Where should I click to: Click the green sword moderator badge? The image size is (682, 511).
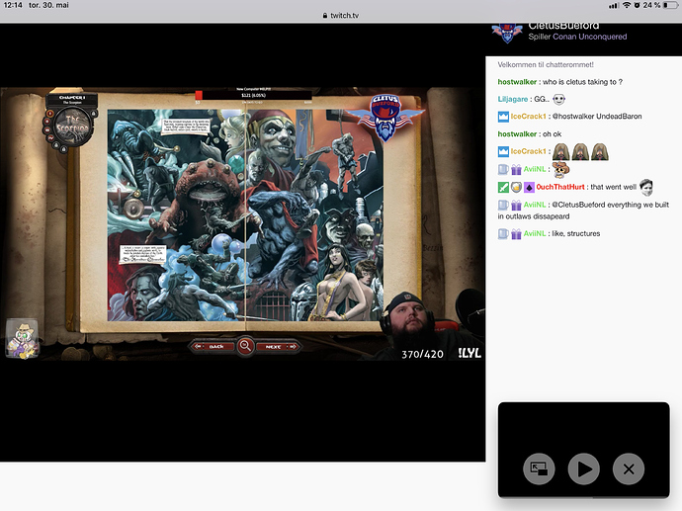pyautogui.click(x=503, y=188)
